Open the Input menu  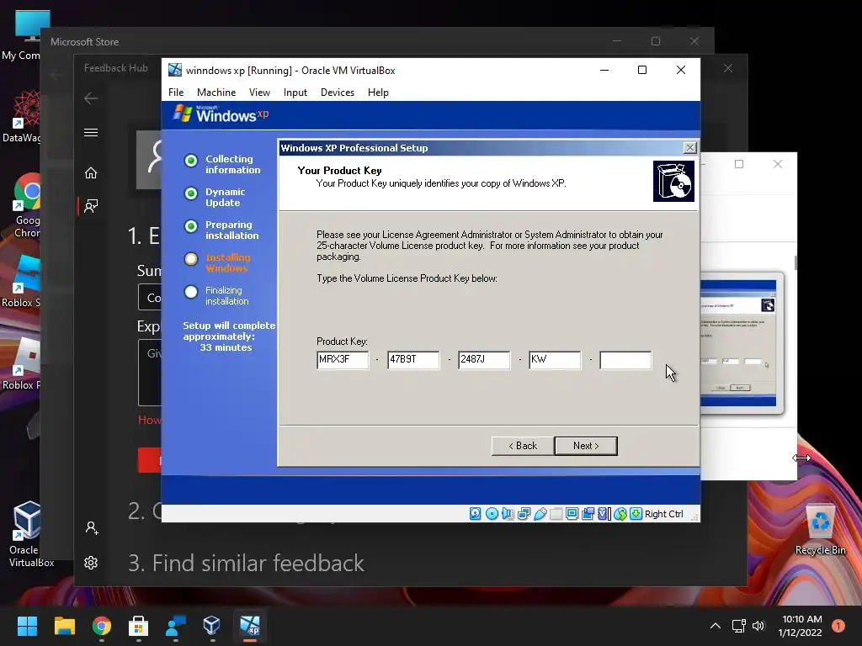point(295,93)
